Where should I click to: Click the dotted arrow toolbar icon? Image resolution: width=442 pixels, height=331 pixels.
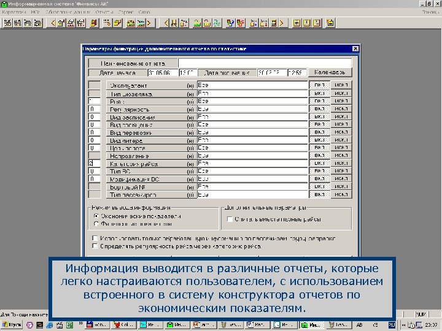pos(107,23)
